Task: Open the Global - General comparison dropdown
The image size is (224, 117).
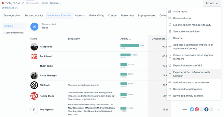Action: pyautogui.click(x=51, y=3)
